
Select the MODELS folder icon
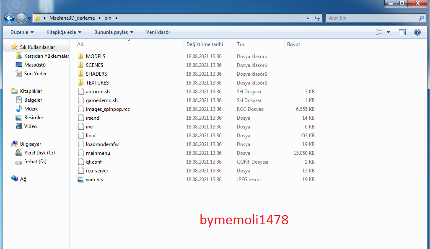[80, 56]
